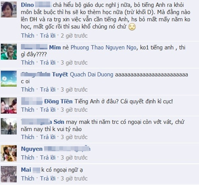This screenshot has height=185, width=199.
Task: Like the Đông Tiên comment with Thích
Action: click(x=28, y=110)
